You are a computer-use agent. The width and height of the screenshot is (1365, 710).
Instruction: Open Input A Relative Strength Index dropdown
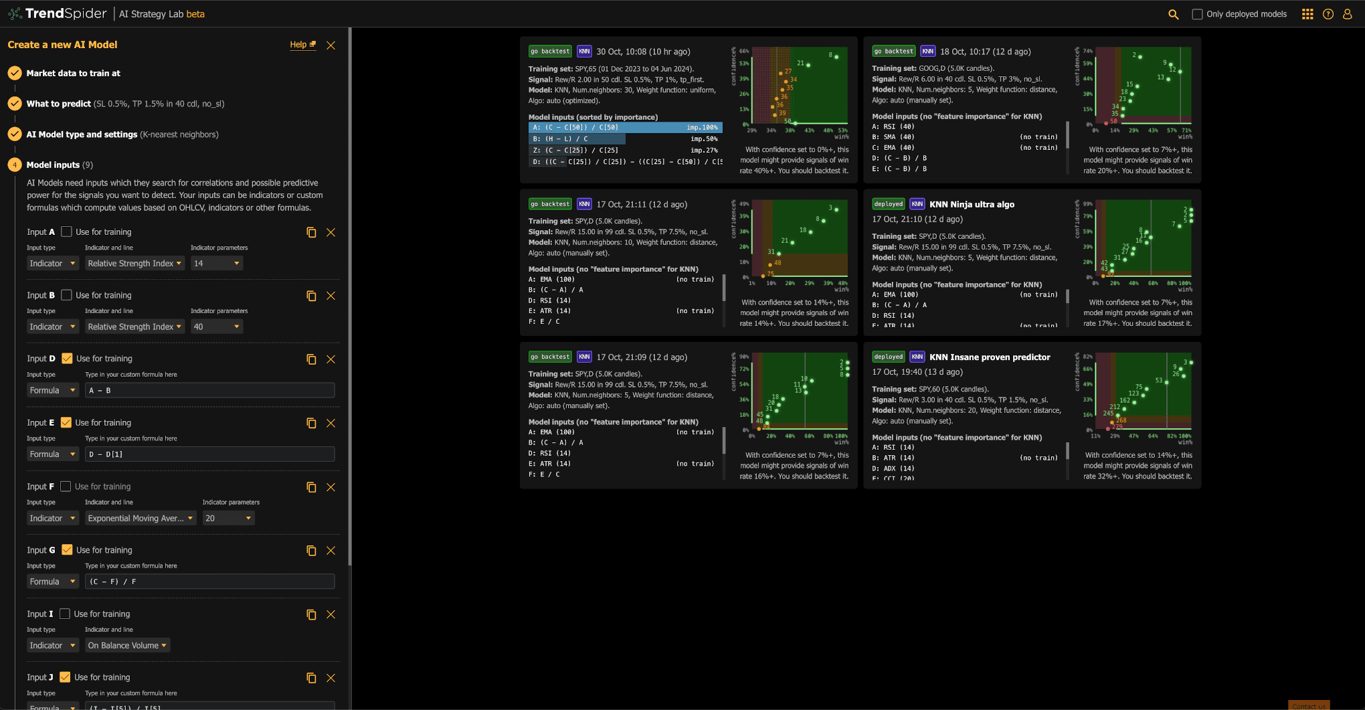point(134,264)
